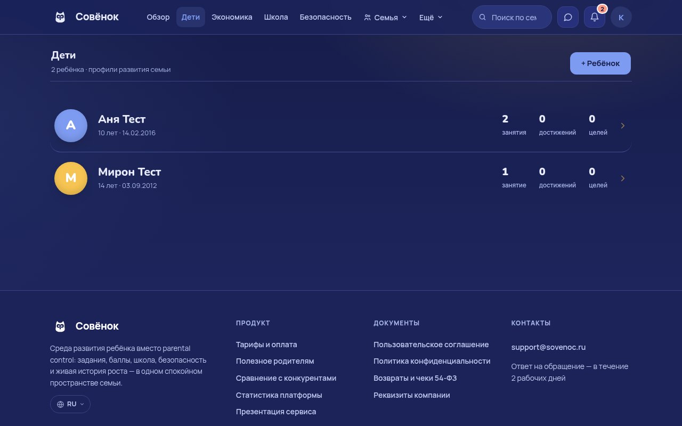This screenshot has height=426, width=682.
Task: Click Мирон Тест's avatar circle M
Action: 71,178
